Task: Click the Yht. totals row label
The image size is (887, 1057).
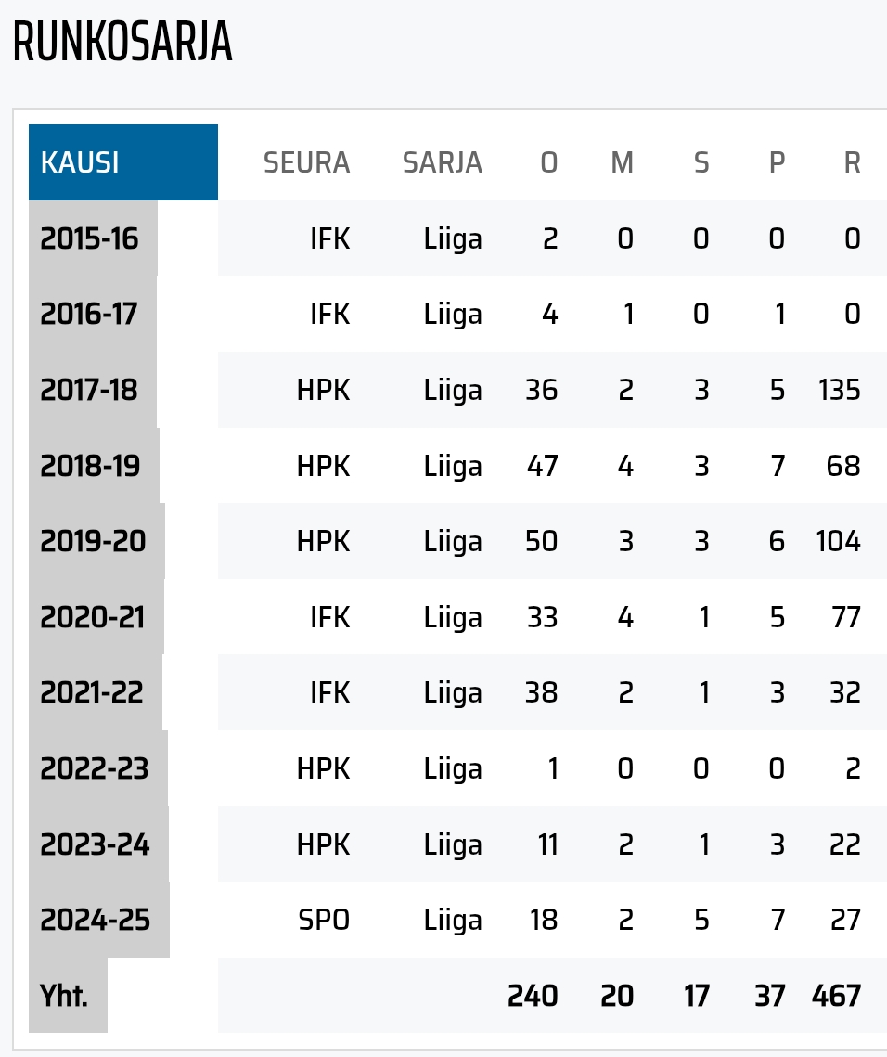Action: [x=64, y=995]
